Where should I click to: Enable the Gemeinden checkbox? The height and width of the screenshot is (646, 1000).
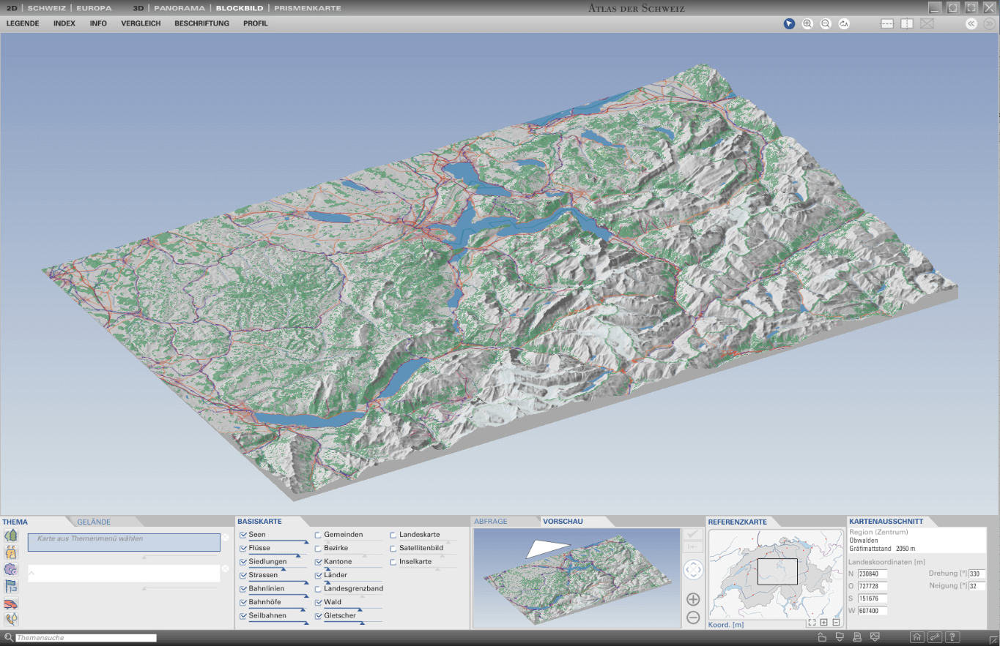[x=318, y=535]
